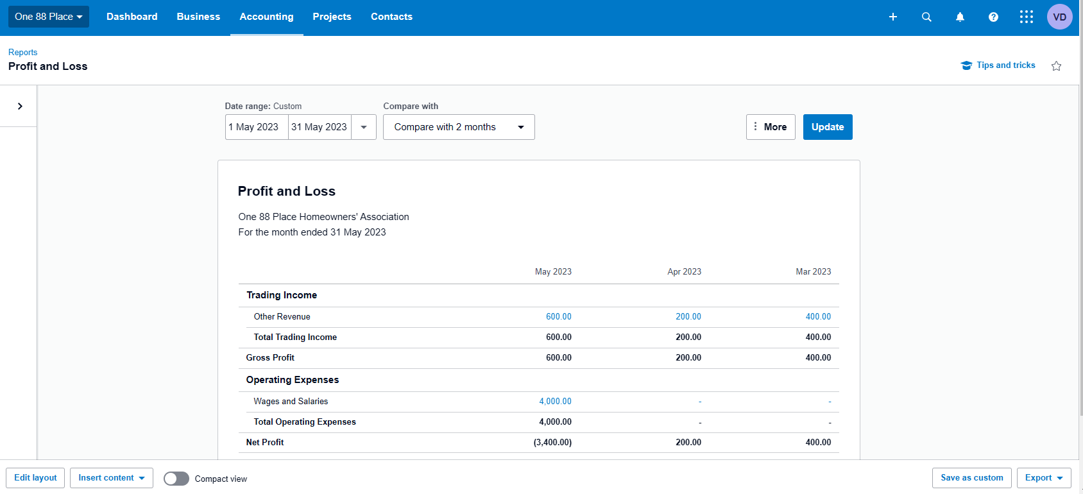The image size is (1083, 494).
Task: Click the Gross Profit row label
Action: pos(270,357)
